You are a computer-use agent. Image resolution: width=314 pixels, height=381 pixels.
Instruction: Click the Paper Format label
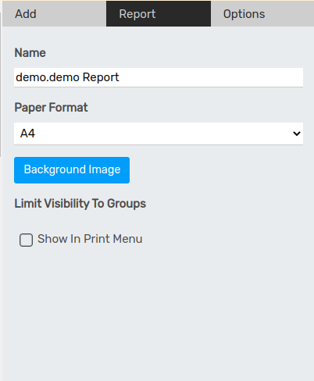[x=51, y=108]
